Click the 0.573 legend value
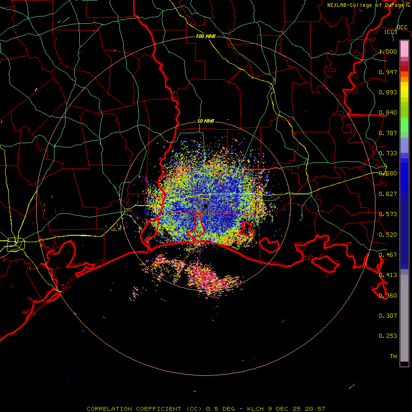Image resolution: width=412 pixels, height=412 pixels. [388, 214]
